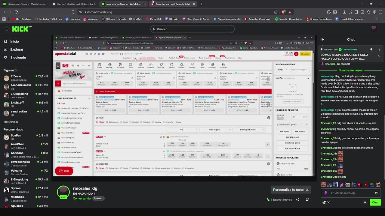385x216 pixels.
Task: Click profile avatar top right
Action: click(374, 29)
